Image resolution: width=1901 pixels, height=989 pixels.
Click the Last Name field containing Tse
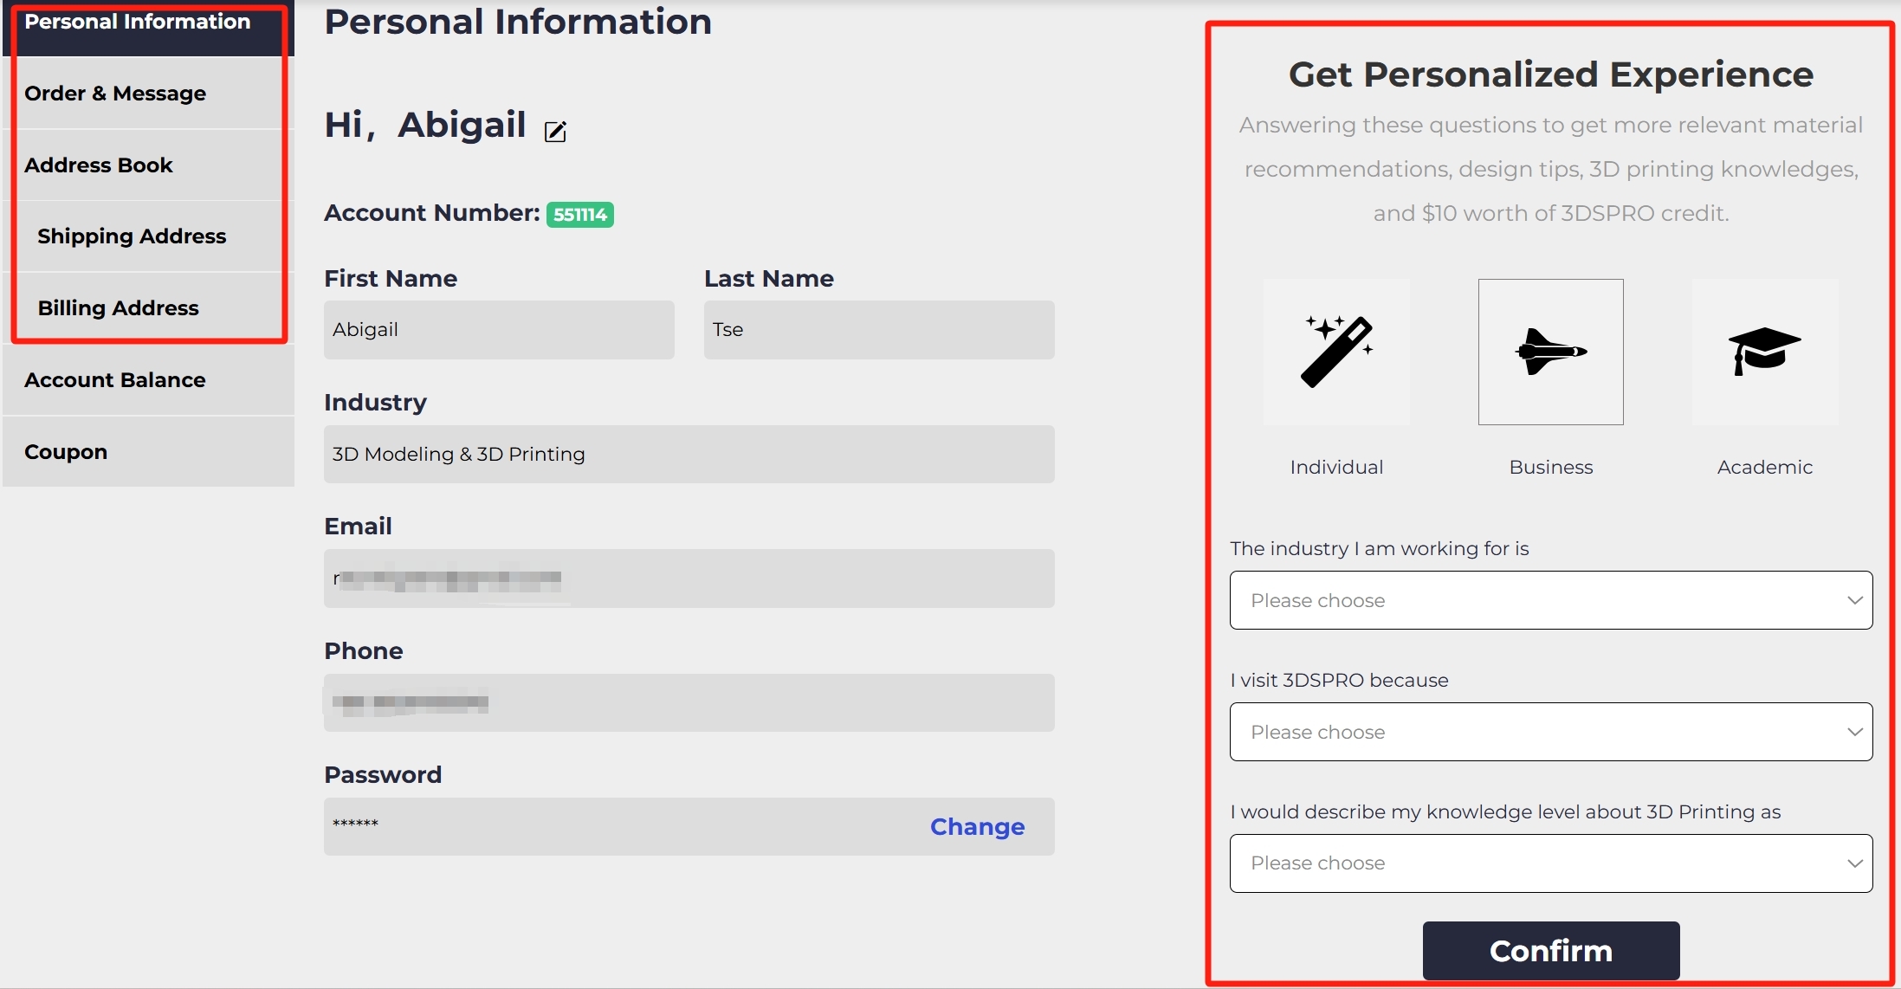tap(878, 330)
